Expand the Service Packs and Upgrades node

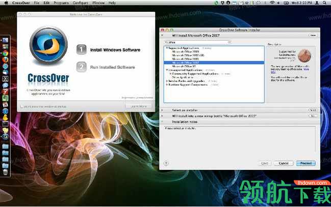[x=167, y=81]
